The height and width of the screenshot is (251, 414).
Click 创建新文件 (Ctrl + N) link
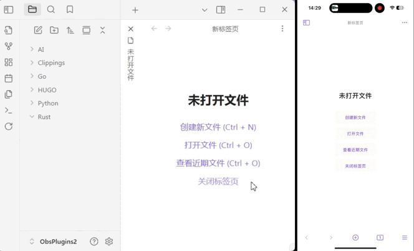218,127
